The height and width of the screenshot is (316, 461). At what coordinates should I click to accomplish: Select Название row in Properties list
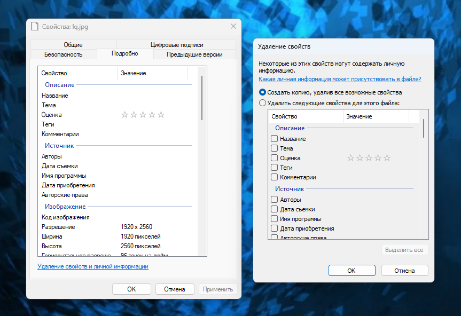118,96
